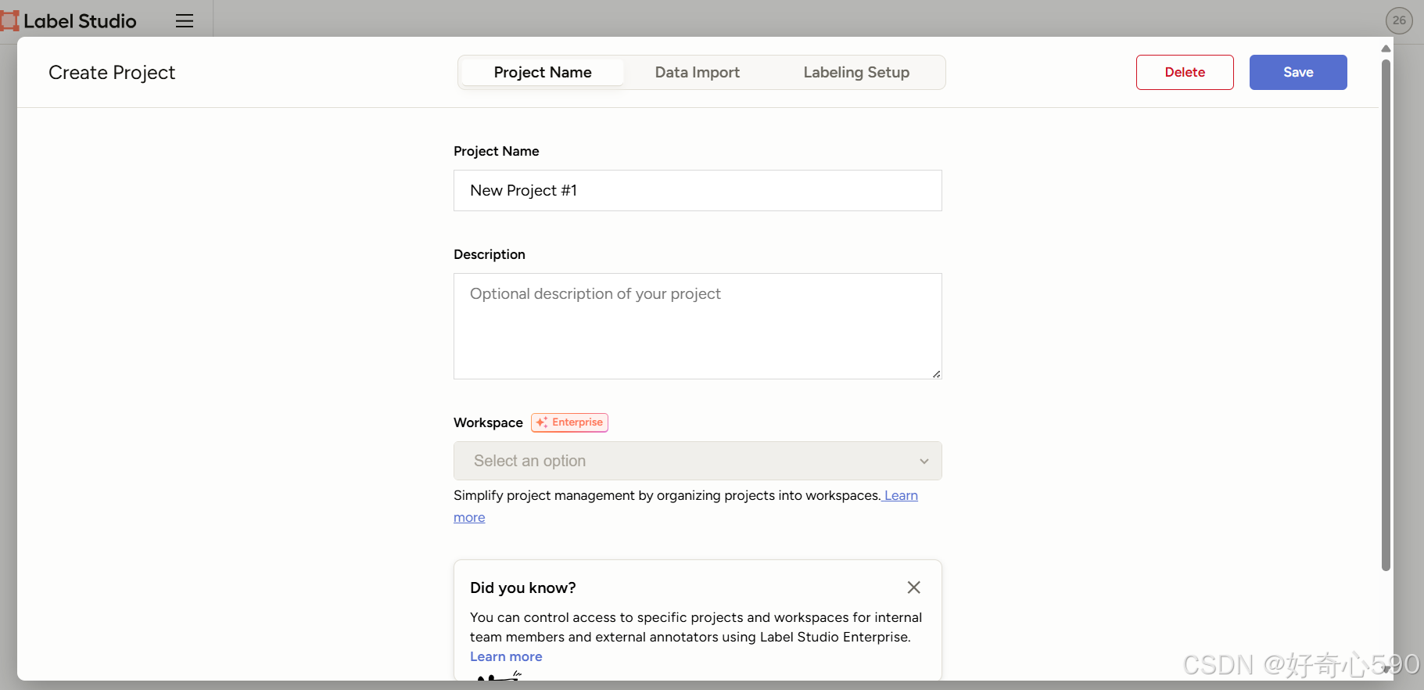The height and width of the screenshot is (690, 1424).
Task: Switch to the Project Name tab
Action: [x=543, y=72]
